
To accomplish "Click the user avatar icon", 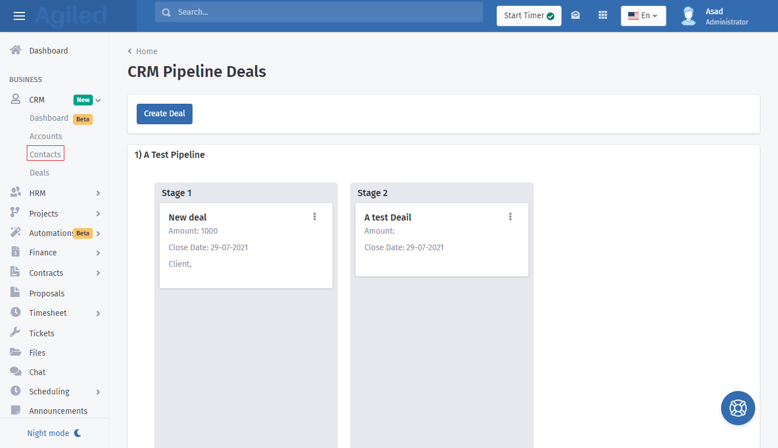I will (x=689, y=16).
